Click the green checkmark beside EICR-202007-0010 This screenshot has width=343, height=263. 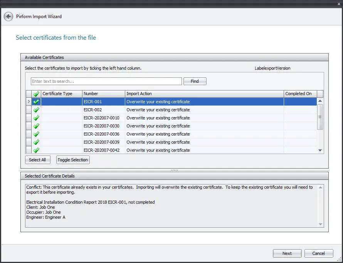35,118
